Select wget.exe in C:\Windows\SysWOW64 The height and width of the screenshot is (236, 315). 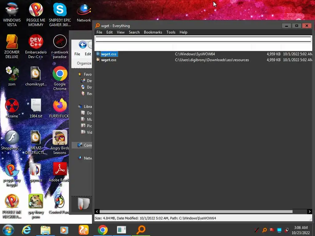click(x=109, y=54)
